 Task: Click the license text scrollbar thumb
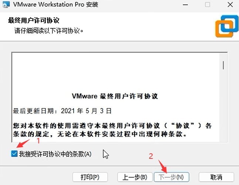223,65
